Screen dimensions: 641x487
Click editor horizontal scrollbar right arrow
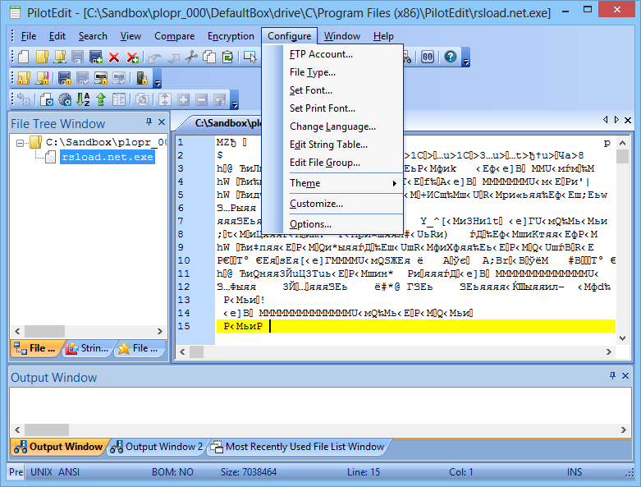(x=609, y=351)
